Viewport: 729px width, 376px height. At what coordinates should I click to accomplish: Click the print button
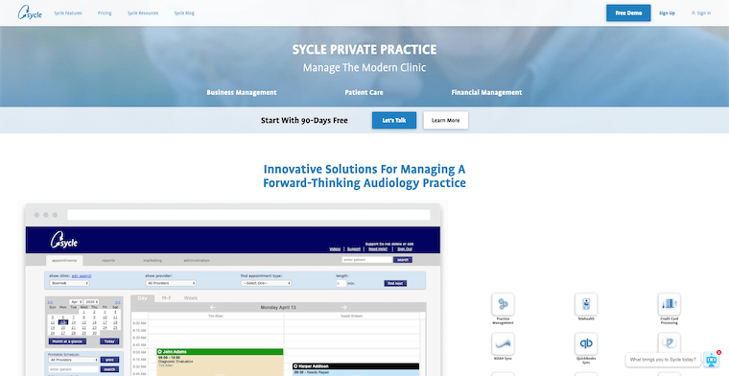[x=109, y=360]
